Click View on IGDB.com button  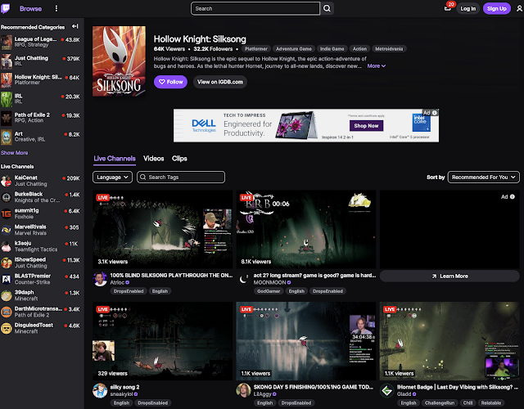(x=220, y=82)
